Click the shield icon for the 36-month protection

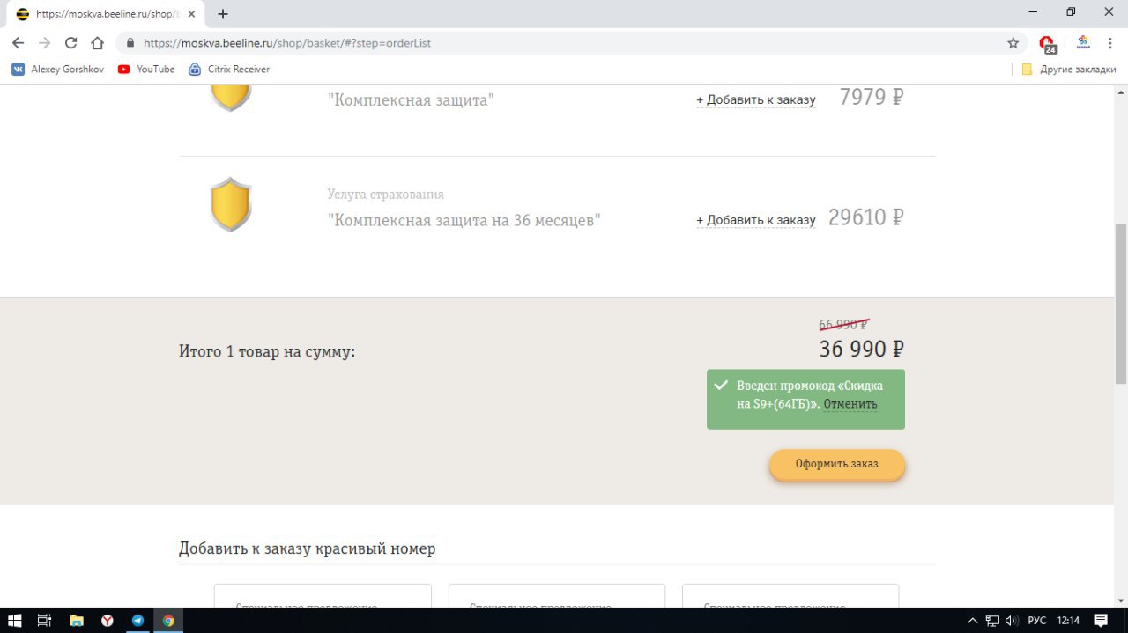tap(231, 204)
